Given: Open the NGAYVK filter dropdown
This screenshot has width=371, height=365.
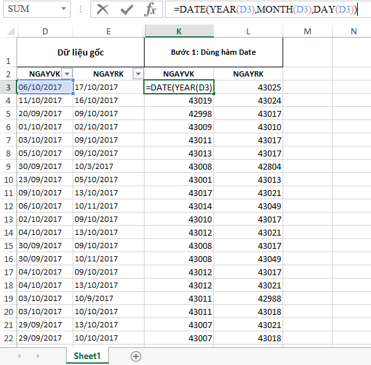Looking at the screenshot, I should click(x=67, y=74).
